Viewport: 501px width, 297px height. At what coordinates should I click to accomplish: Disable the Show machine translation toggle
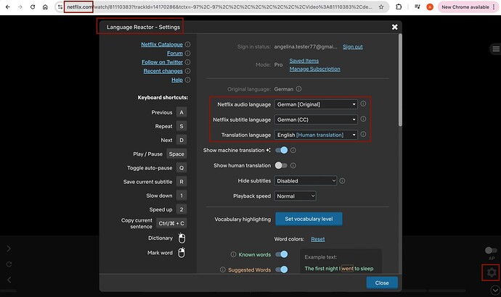[x=281, y=150]
